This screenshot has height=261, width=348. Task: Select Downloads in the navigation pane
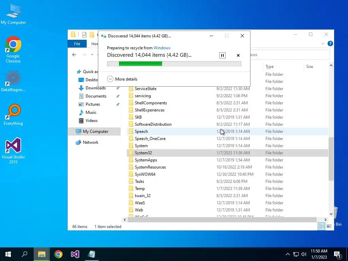click(95, 88)
